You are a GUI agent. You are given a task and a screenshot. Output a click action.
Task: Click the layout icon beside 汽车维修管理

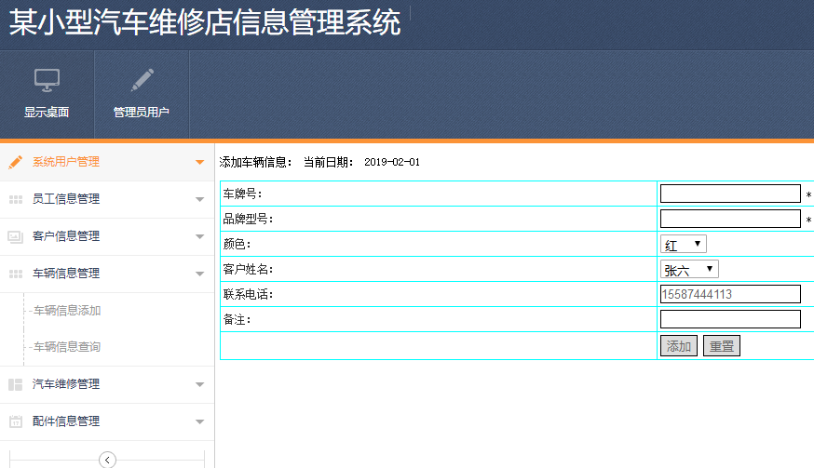coord(15,384)
